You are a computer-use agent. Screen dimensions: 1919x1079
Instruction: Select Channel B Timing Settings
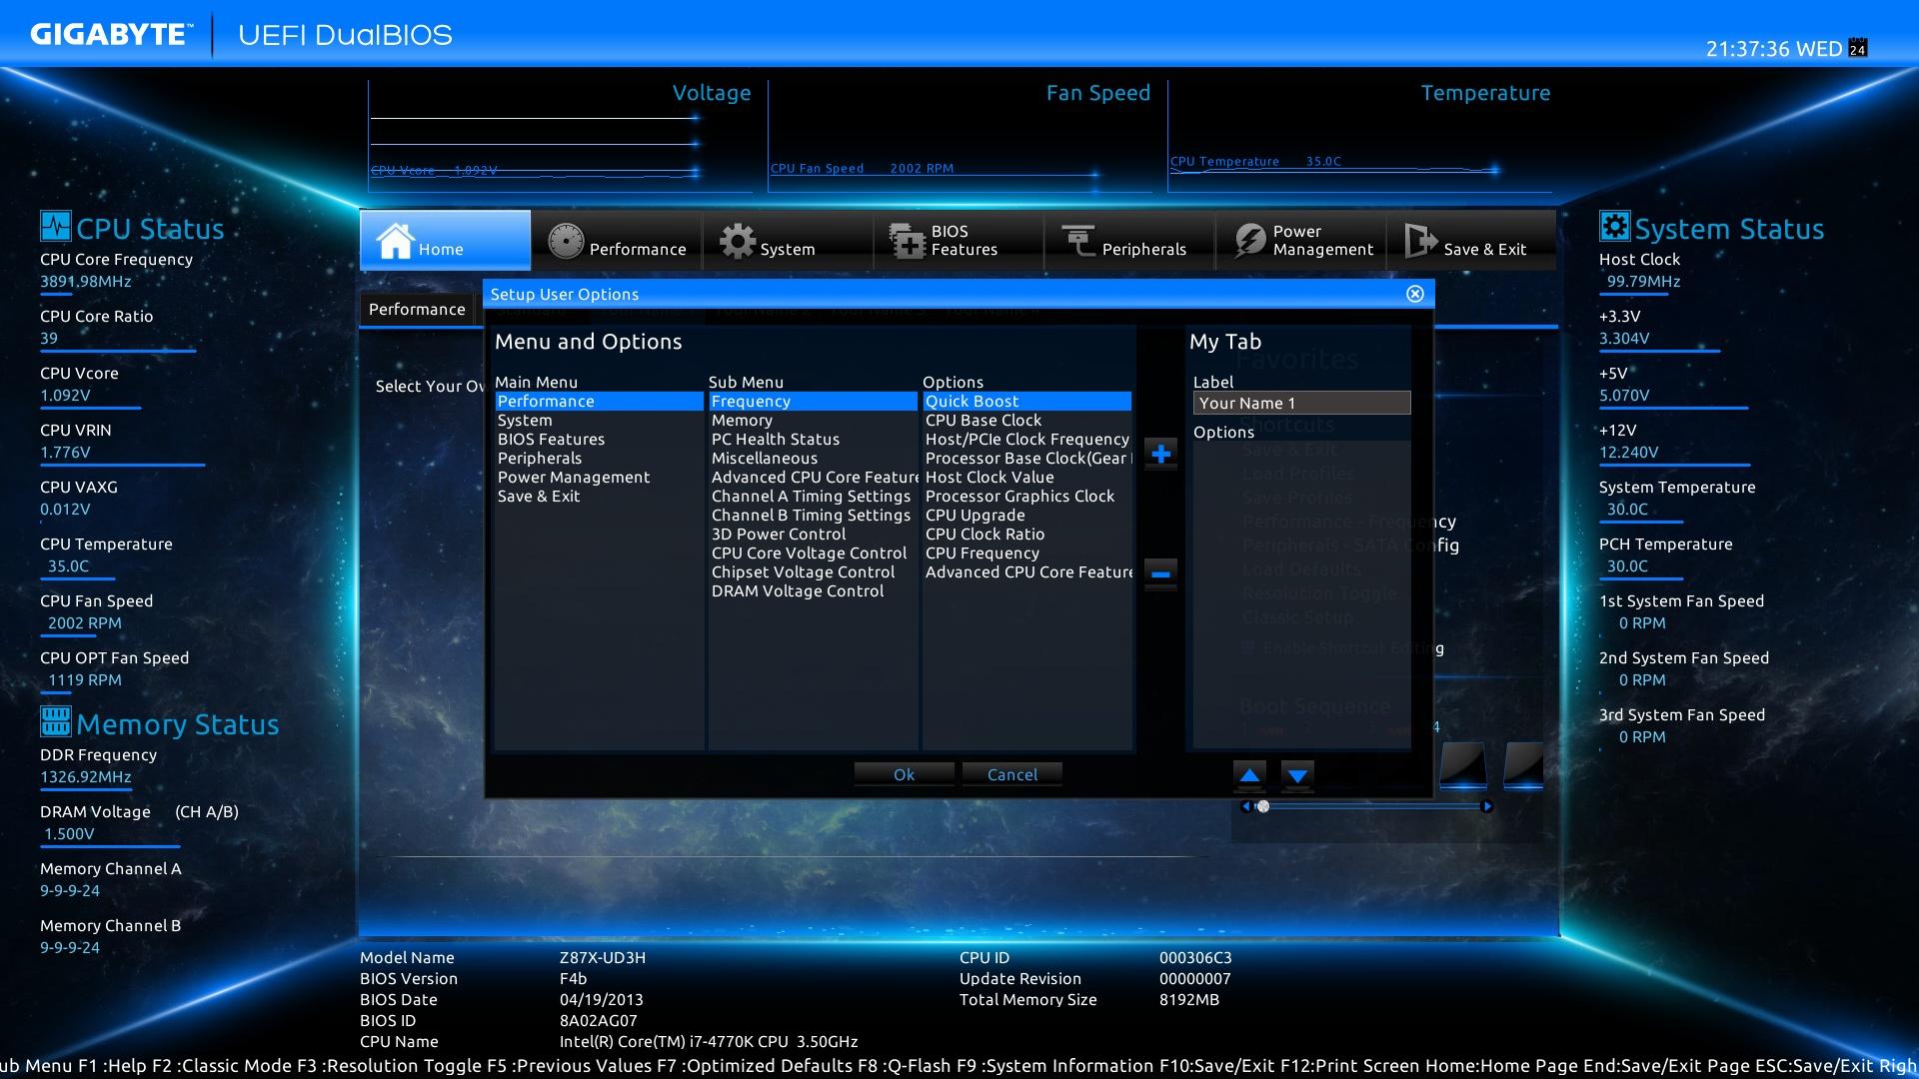(813, 516)
